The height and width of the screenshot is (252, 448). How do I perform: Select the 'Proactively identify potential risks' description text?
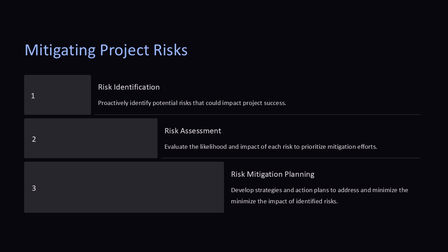click(192, 103)
